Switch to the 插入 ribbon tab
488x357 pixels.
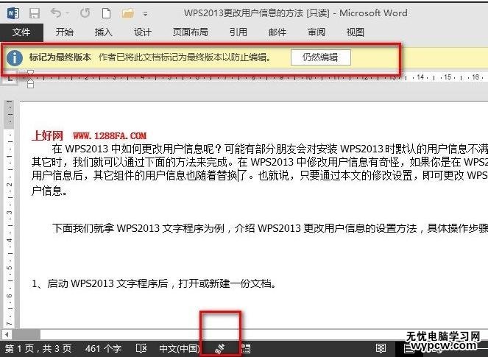click(103, 32)
